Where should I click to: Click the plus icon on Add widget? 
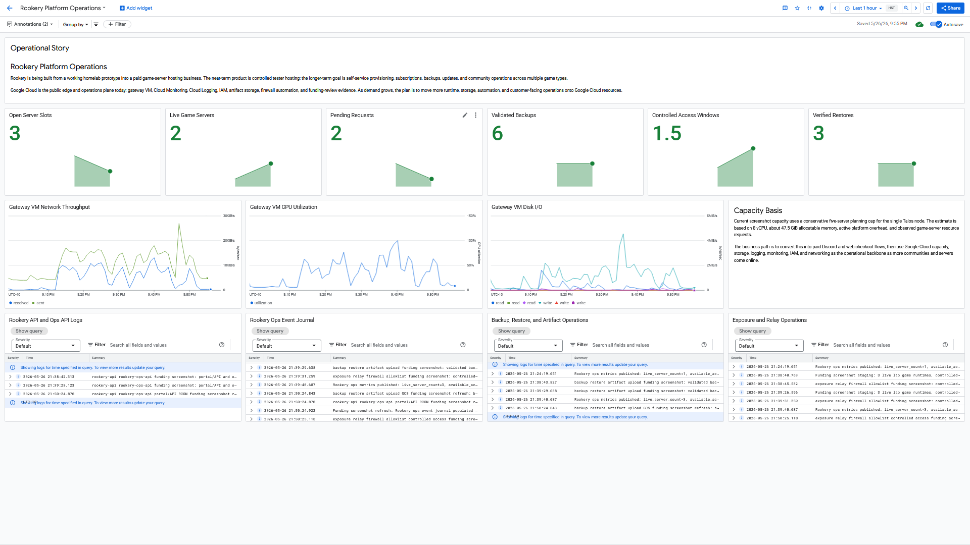click(x=122, y=8)
